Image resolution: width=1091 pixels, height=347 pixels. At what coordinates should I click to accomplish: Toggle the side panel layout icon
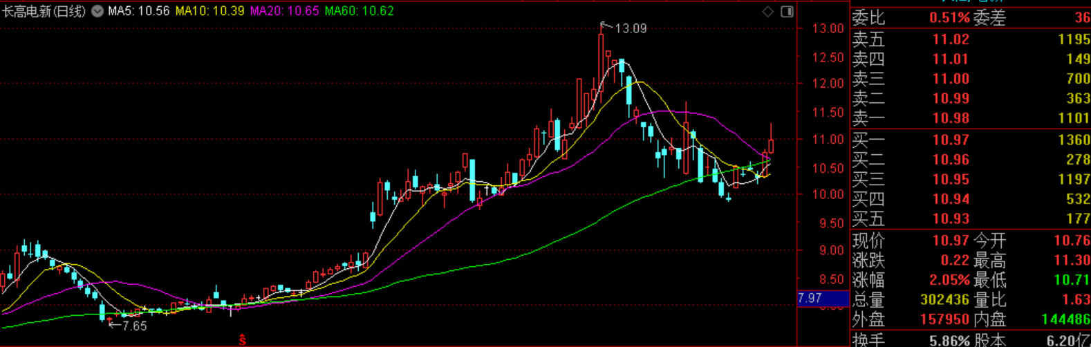(x=787, y=11)
